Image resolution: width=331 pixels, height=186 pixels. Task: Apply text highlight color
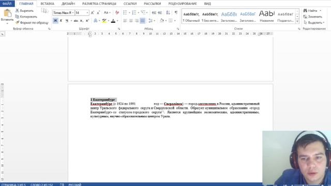pos(104,21)
